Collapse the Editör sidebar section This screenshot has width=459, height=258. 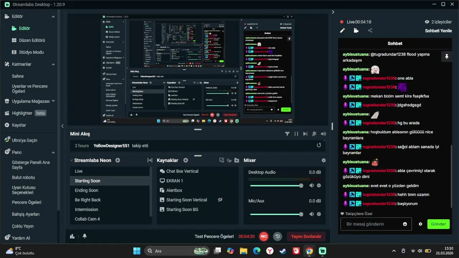[53, 16]
